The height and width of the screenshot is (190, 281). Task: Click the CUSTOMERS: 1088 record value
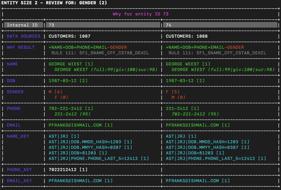pos(186,36)
